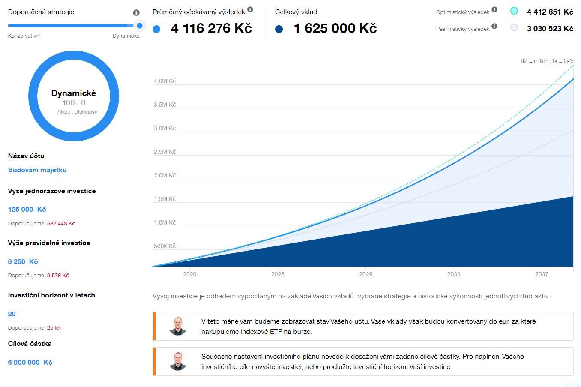
Task: Click advisor avatar in the currency notice
Action: pos(178,326)
